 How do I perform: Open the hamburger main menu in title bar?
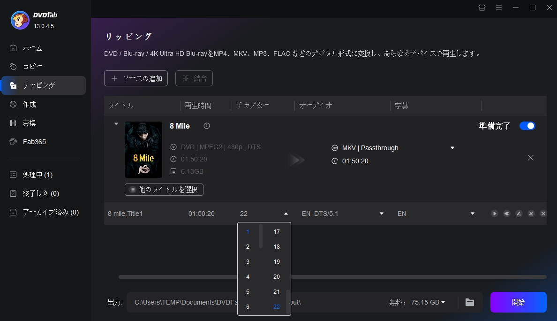point(499,8)
